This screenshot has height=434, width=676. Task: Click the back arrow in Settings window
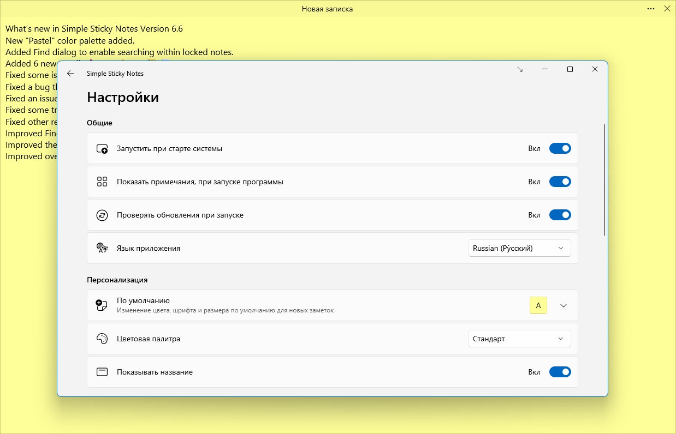point(70,73)
